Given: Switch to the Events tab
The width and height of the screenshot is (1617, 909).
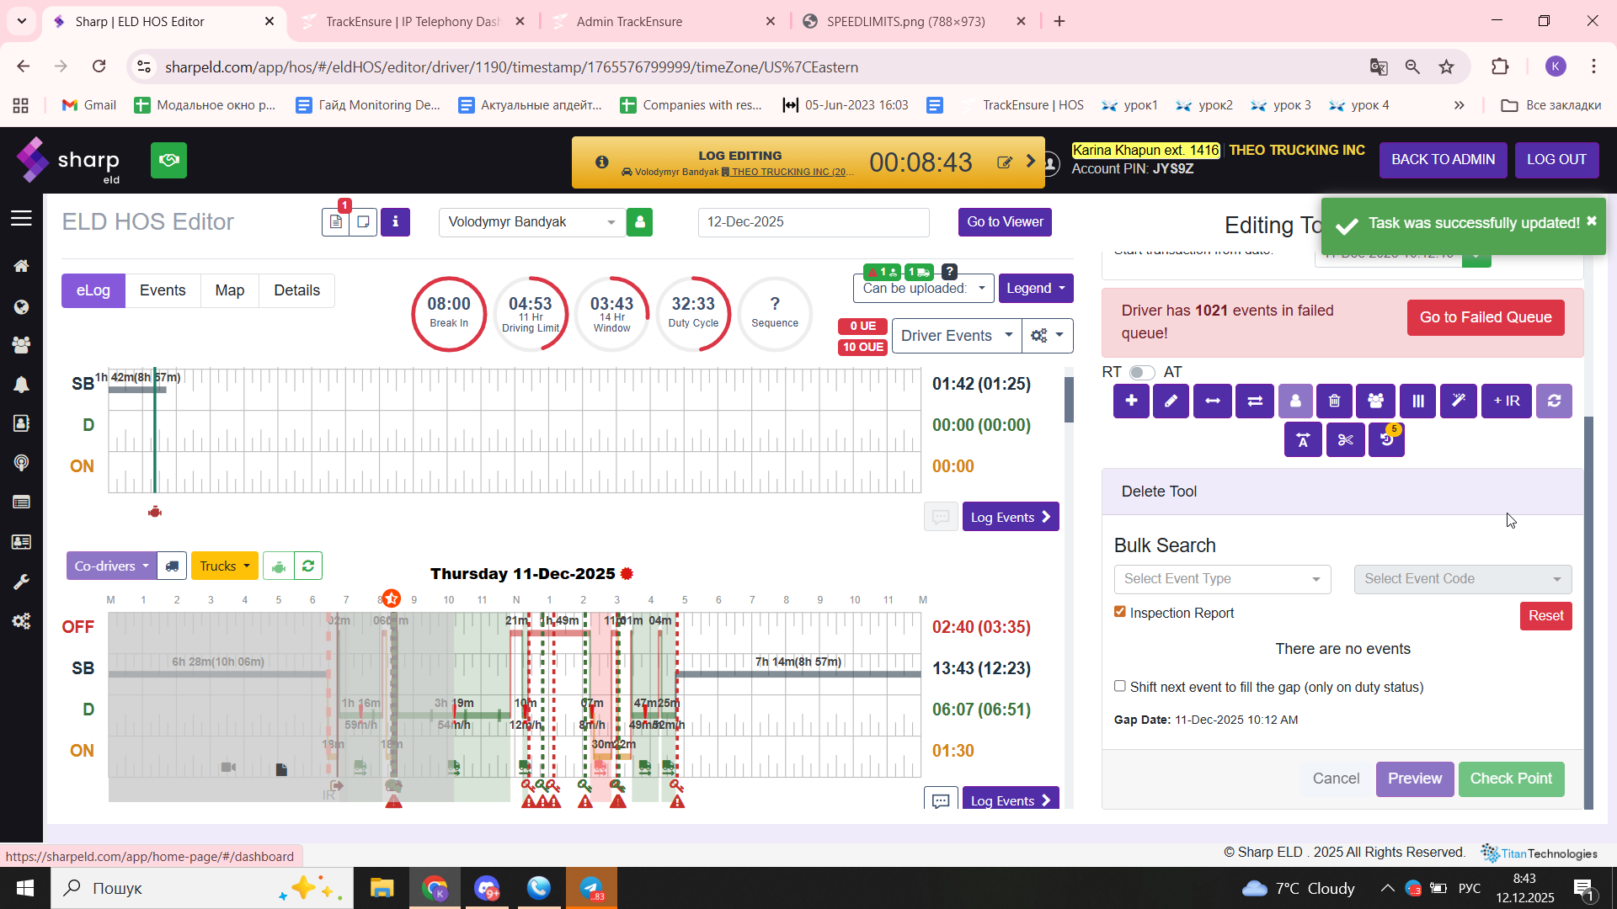Looking at the screenshot, I should click(x=163, y=290).
